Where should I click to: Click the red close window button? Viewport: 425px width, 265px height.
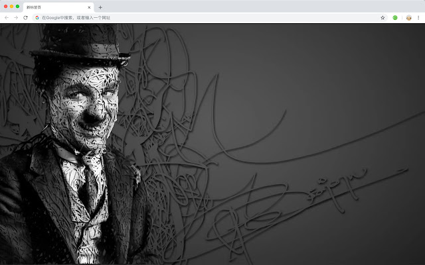(x=6, y=6)
